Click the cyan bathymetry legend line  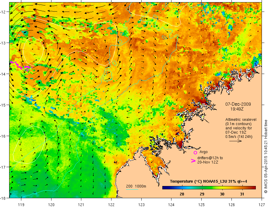tap(132, 189)
